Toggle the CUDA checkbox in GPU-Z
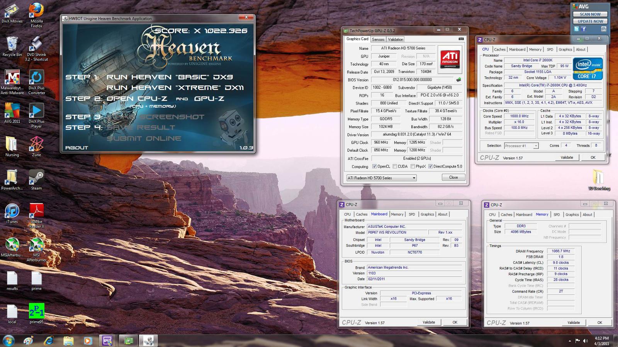Image resolution: width=618 pixels, height=347 pixels. (x=394, y=167)
